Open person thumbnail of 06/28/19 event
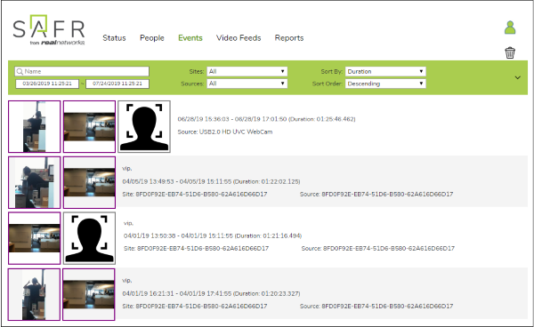This screenshot has width=534, height=327. coord(35,126)
